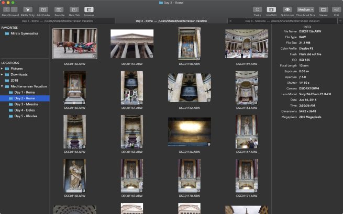Open Day 5 - Rhodes in sidebar
343x214 pixels.
[x=26, y=116]
